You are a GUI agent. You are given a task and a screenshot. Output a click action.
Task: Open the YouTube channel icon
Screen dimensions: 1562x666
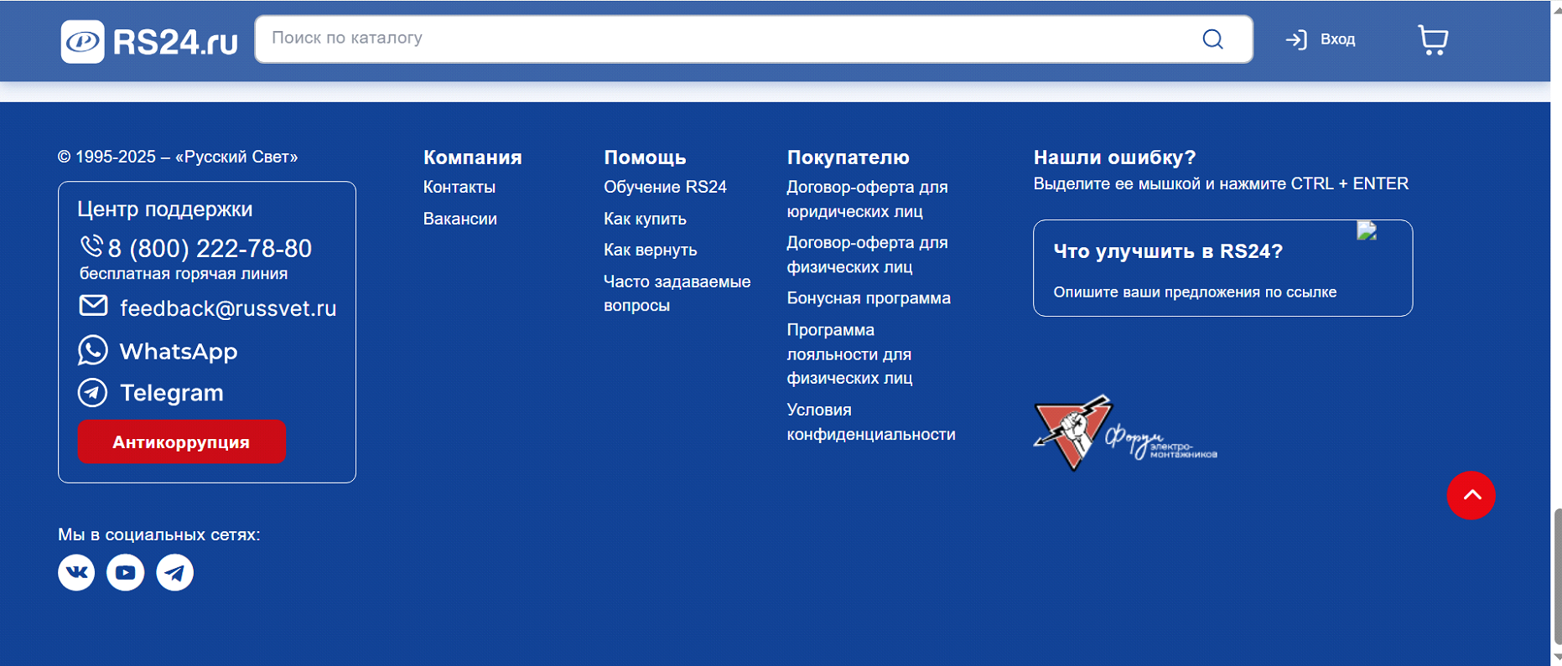[x=126, y=572]
